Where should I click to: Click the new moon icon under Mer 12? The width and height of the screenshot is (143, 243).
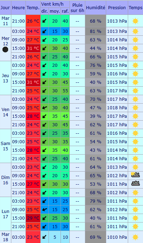[5, 50]
